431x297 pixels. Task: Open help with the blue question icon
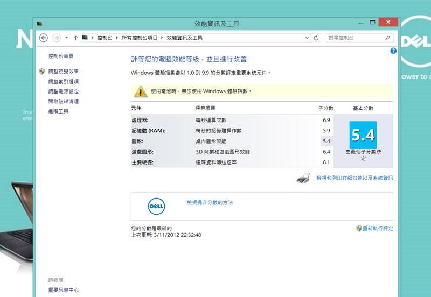pos(393,51)
